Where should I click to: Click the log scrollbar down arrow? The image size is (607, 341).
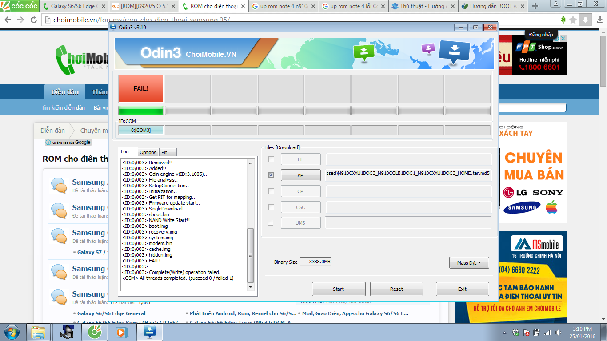(x=250, y=288)
